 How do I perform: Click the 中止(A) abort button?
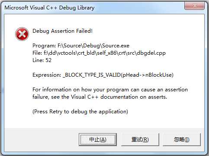[98, 140]
